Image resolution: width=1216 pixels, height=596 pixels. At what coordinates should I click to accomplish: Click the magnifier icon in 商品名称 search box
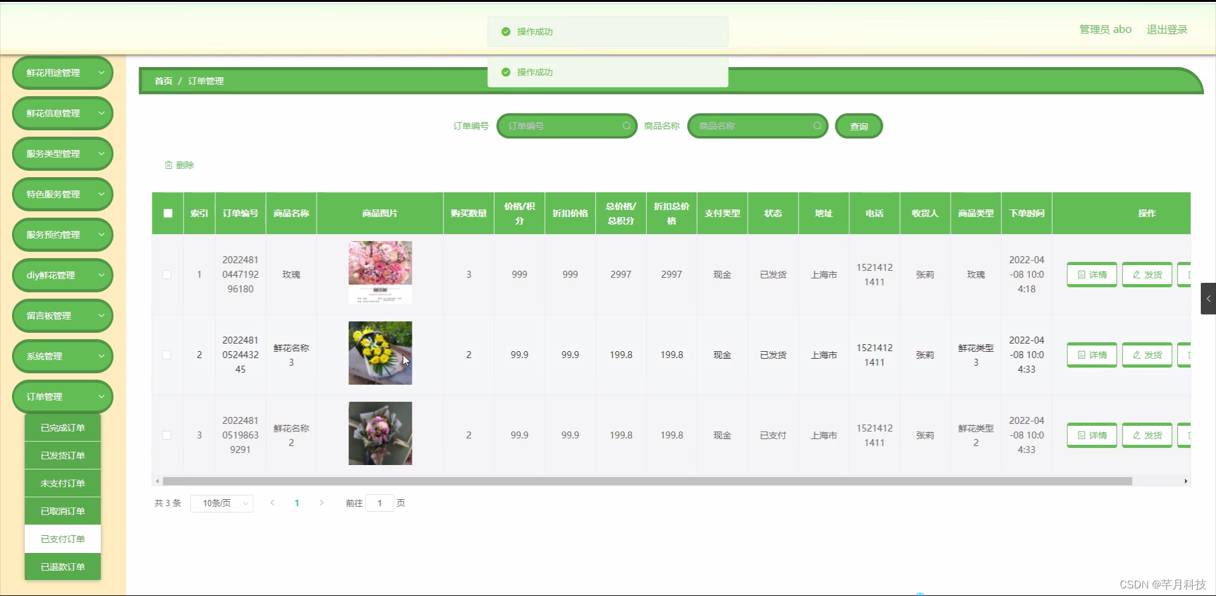(817, 126)
